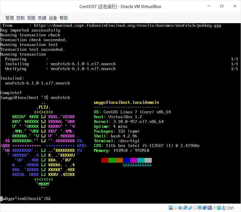Click the 'Running transaction check' line
241x212 pixels.
click(x=30, y=35)
